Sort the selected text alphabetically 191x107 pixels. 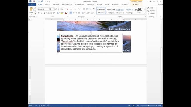pyautogui.click(x=90, y=9)
